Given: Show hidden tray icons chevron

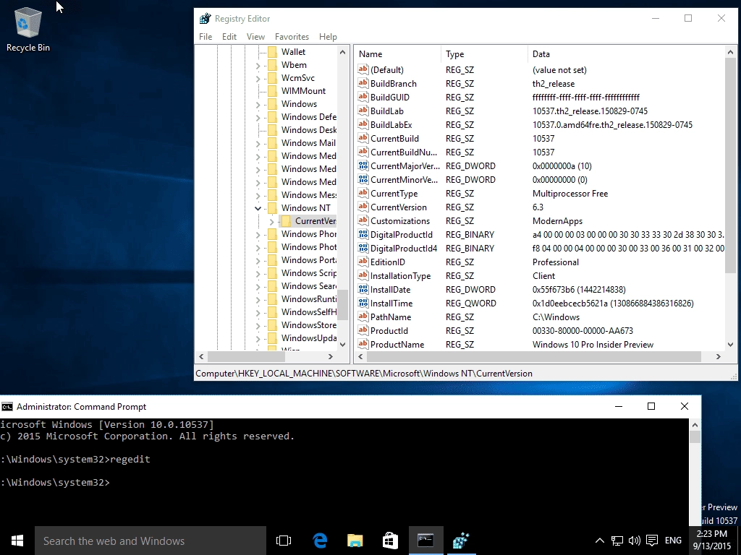Looking at the screenshot, I should click(599, 541).
